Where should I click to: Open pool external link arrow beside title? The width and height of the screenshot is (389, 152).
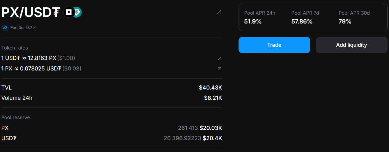[x=219, y=12]
